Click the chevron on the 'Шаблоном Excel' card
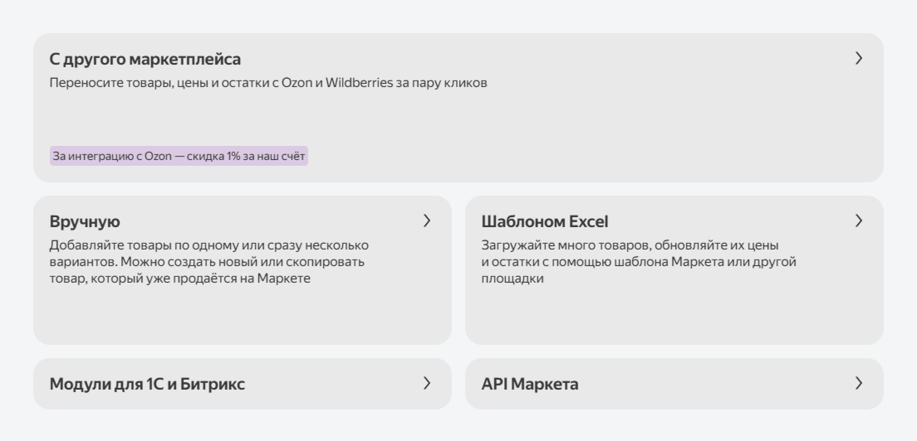917x441 pixels. click(858, 221)
